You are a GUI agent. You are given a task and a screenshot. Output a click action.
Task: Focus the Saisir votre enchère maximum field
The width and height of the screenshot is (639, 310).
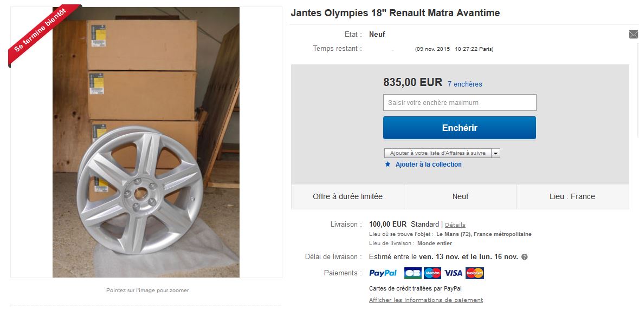pos(459,103)
